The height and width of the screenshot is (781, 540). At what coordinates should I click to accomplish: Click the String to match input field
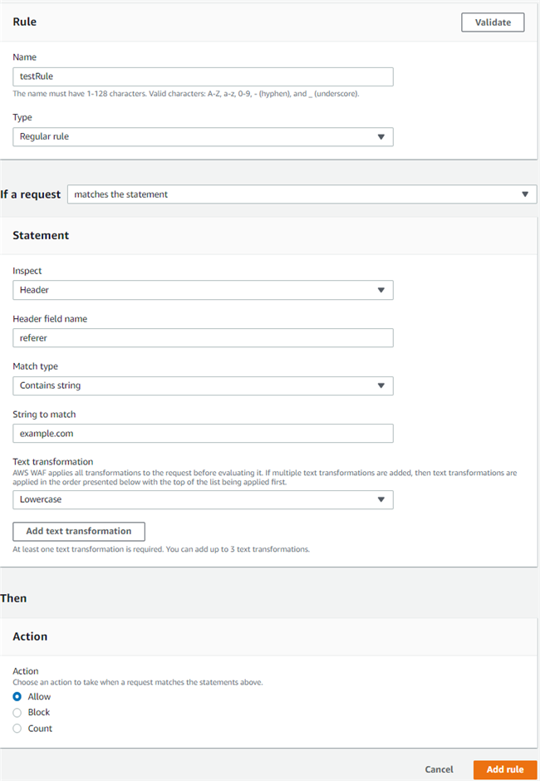203,434
